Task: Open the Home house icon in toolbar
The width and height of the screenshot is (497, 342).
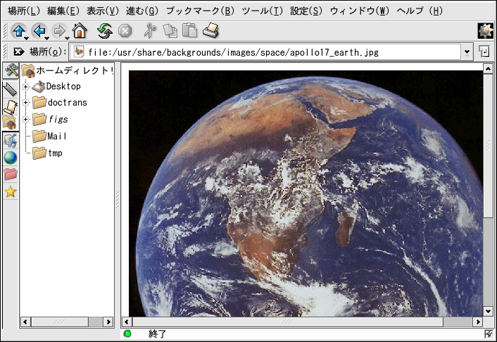Action: (x=80, y=30)
